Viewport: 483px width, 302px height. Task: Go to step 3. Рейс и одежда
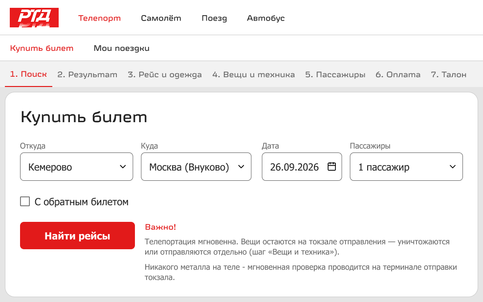coord(165,74)
